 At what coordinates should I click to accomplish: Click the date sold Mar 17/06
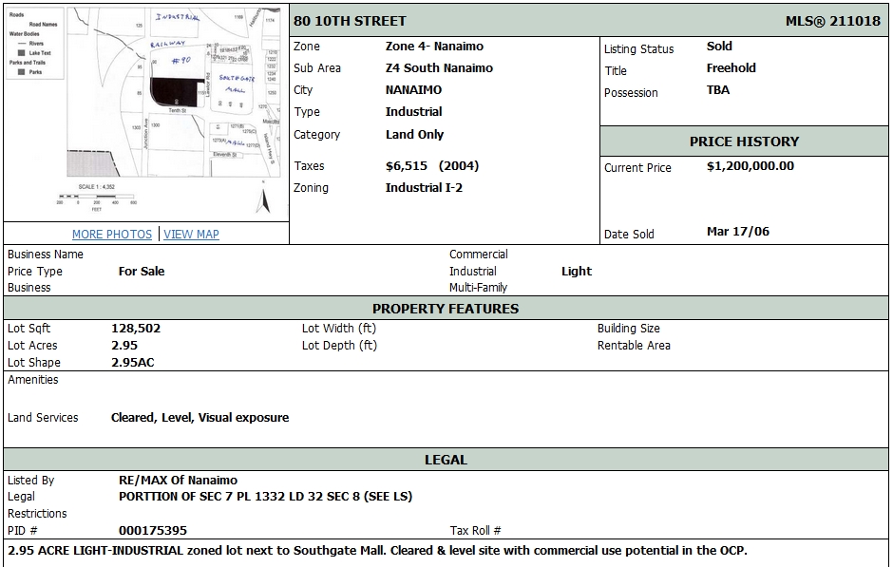tap(737, 231)
